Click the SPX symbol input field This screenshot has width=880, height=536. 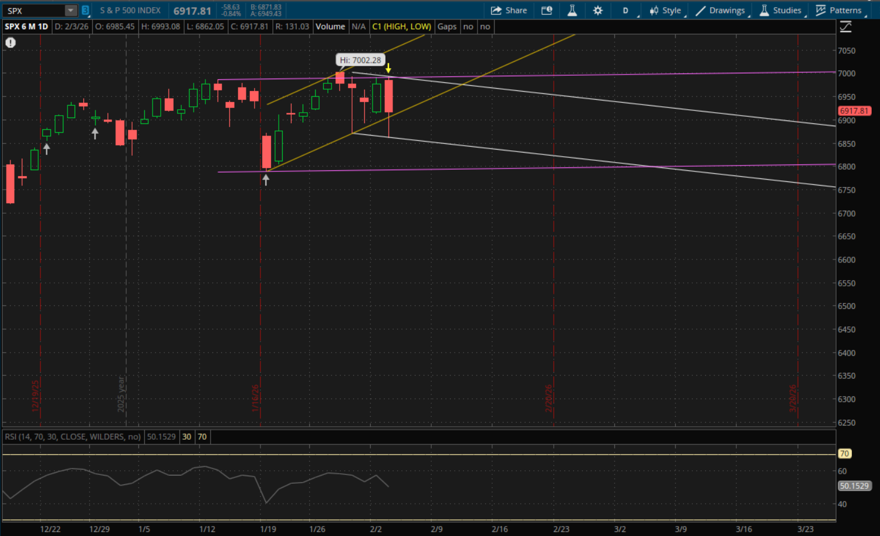34,11
